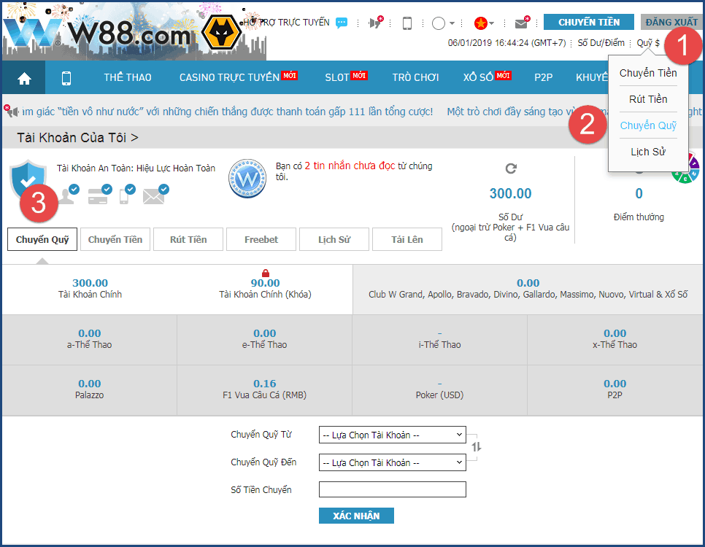
Task: Go to the home page icon
Action: pyautogui.click(x=24, y=78)
